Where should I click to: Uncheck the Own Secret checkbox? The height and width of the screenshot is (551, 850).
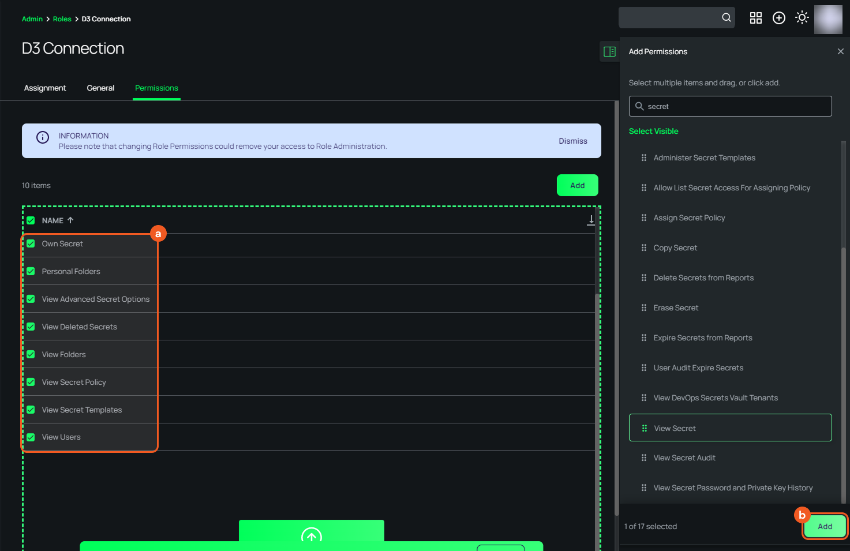pos(31,244)
